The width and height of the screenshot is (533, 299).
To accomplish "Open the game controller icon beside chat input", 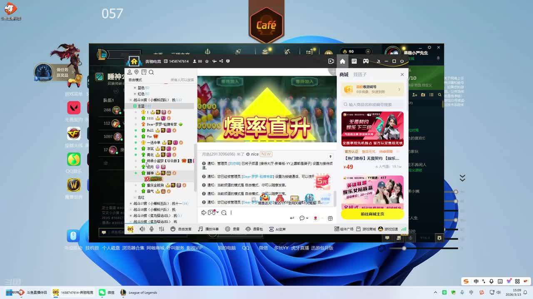I will point(212,213).
